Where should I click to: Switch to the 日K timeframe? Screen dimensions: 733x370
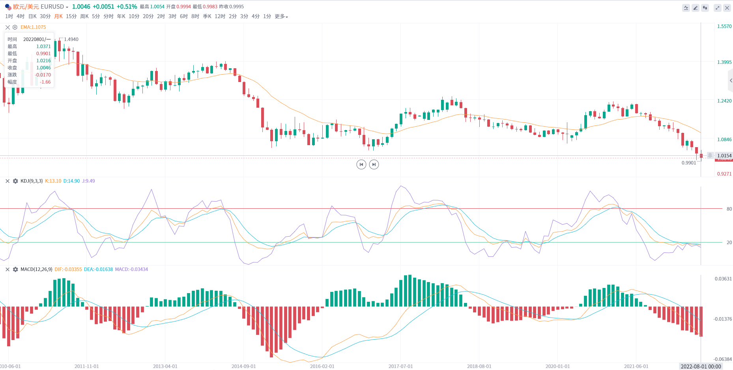click(x=32, y=17)
